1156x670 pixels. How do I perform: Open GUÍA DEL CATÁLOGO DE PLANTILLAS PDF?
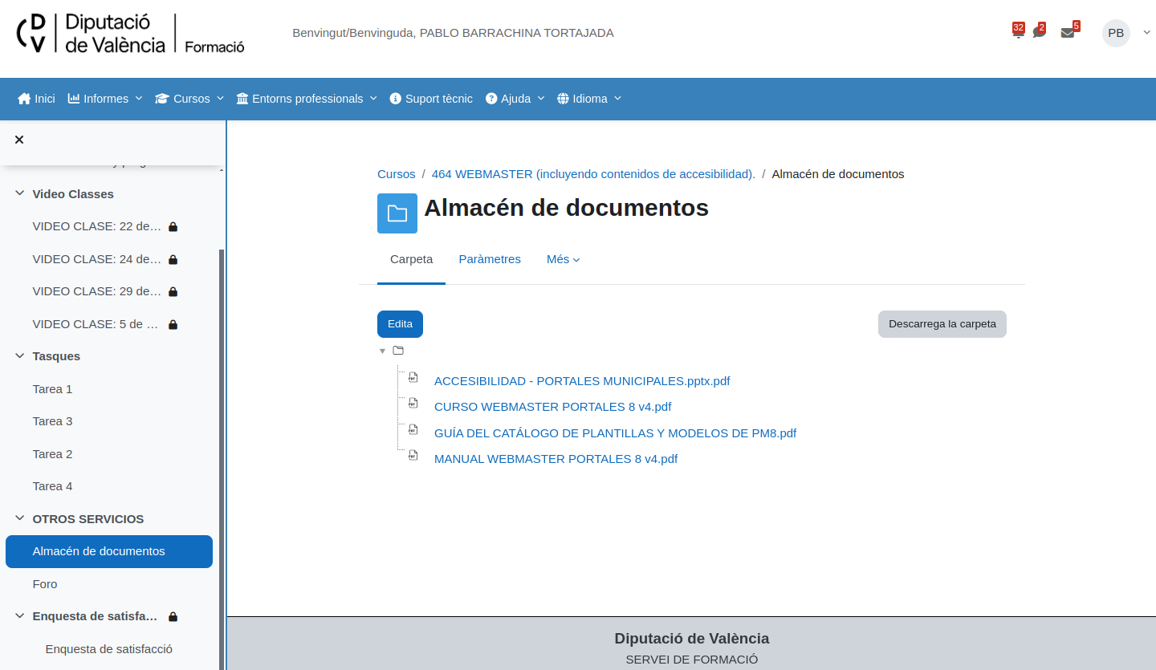tap(615, 433)
